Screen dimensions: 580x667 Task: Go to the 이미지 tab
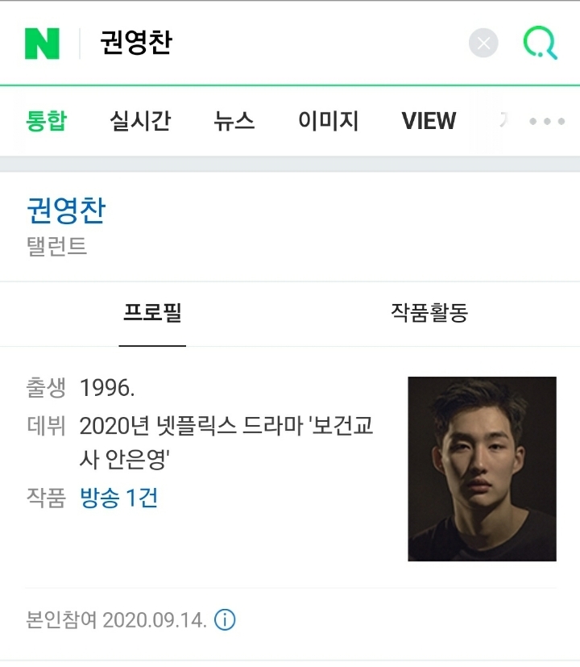coord(328,122)
